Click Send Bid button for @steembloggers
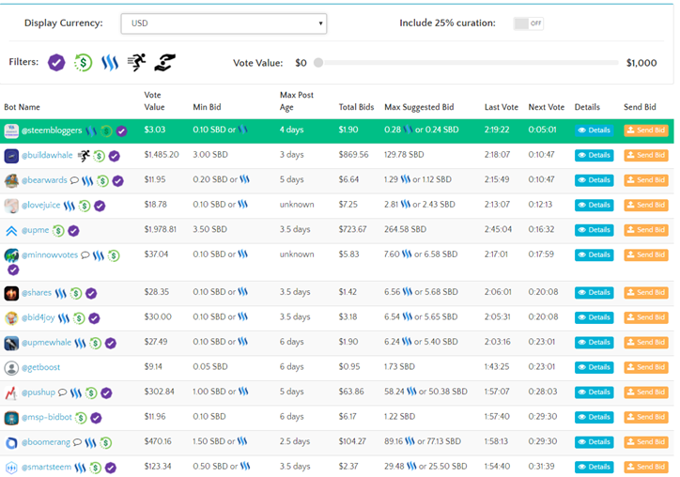This screenshot has height=477, width=680. tap(646, 131)
